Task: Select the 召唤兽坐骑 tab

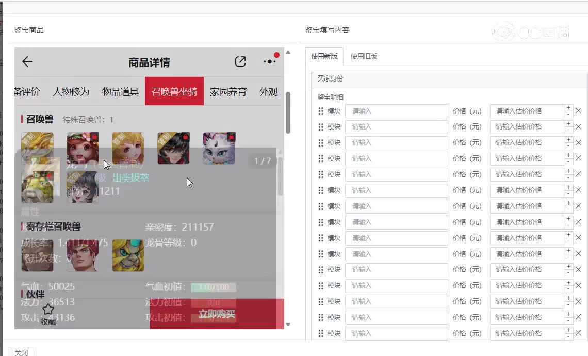Action: tap(174, 91)
